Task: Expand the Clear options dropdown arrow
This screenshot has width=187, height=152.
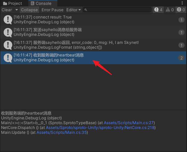Action: 17,10
